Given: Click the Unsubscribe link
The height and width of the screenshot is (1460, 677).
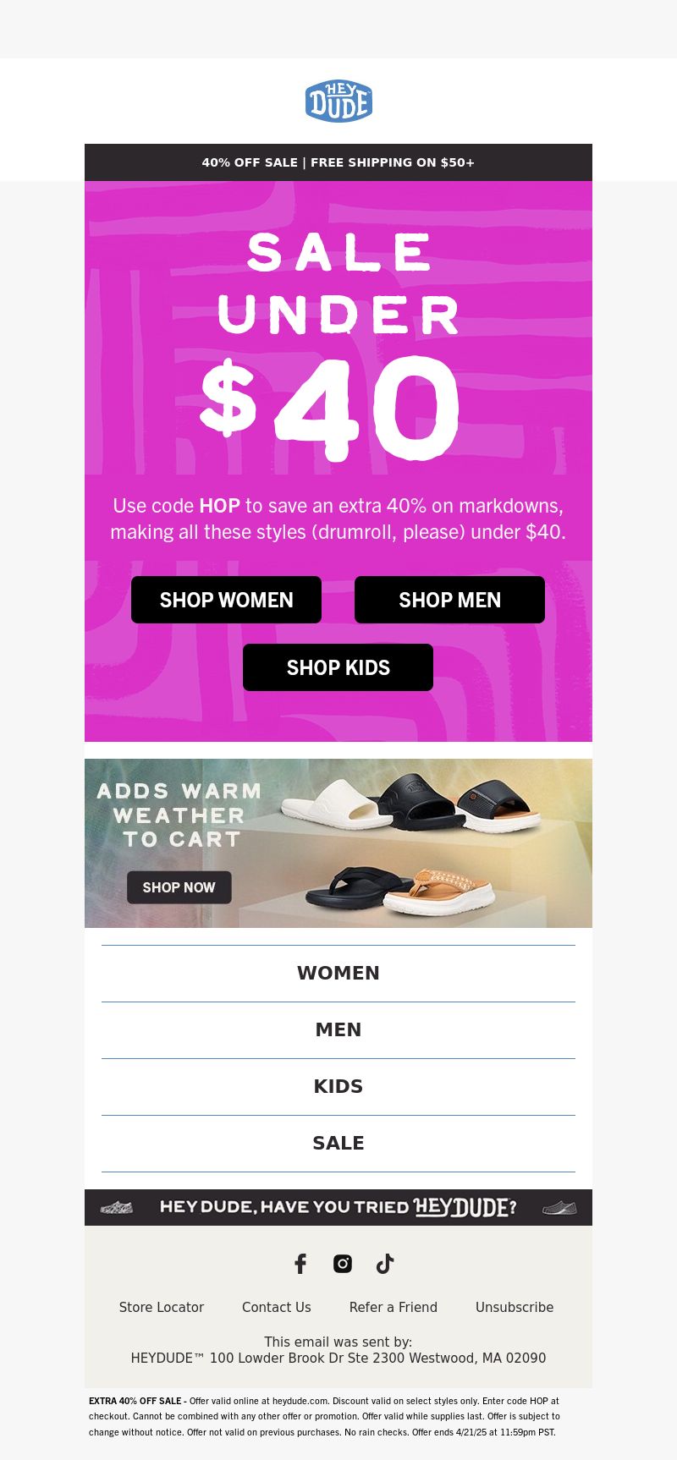Looking at the screenshot, I should pyautogui.click(x=515, y=1307).
